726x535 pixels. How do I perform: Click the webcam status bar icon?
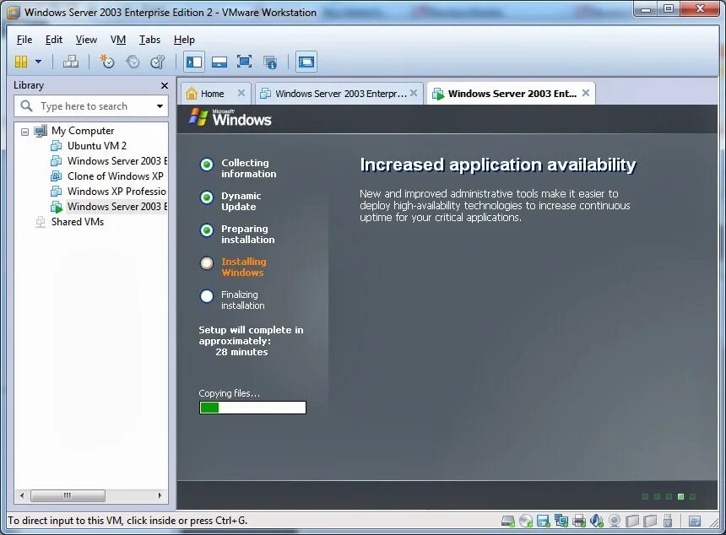(615, 521)
